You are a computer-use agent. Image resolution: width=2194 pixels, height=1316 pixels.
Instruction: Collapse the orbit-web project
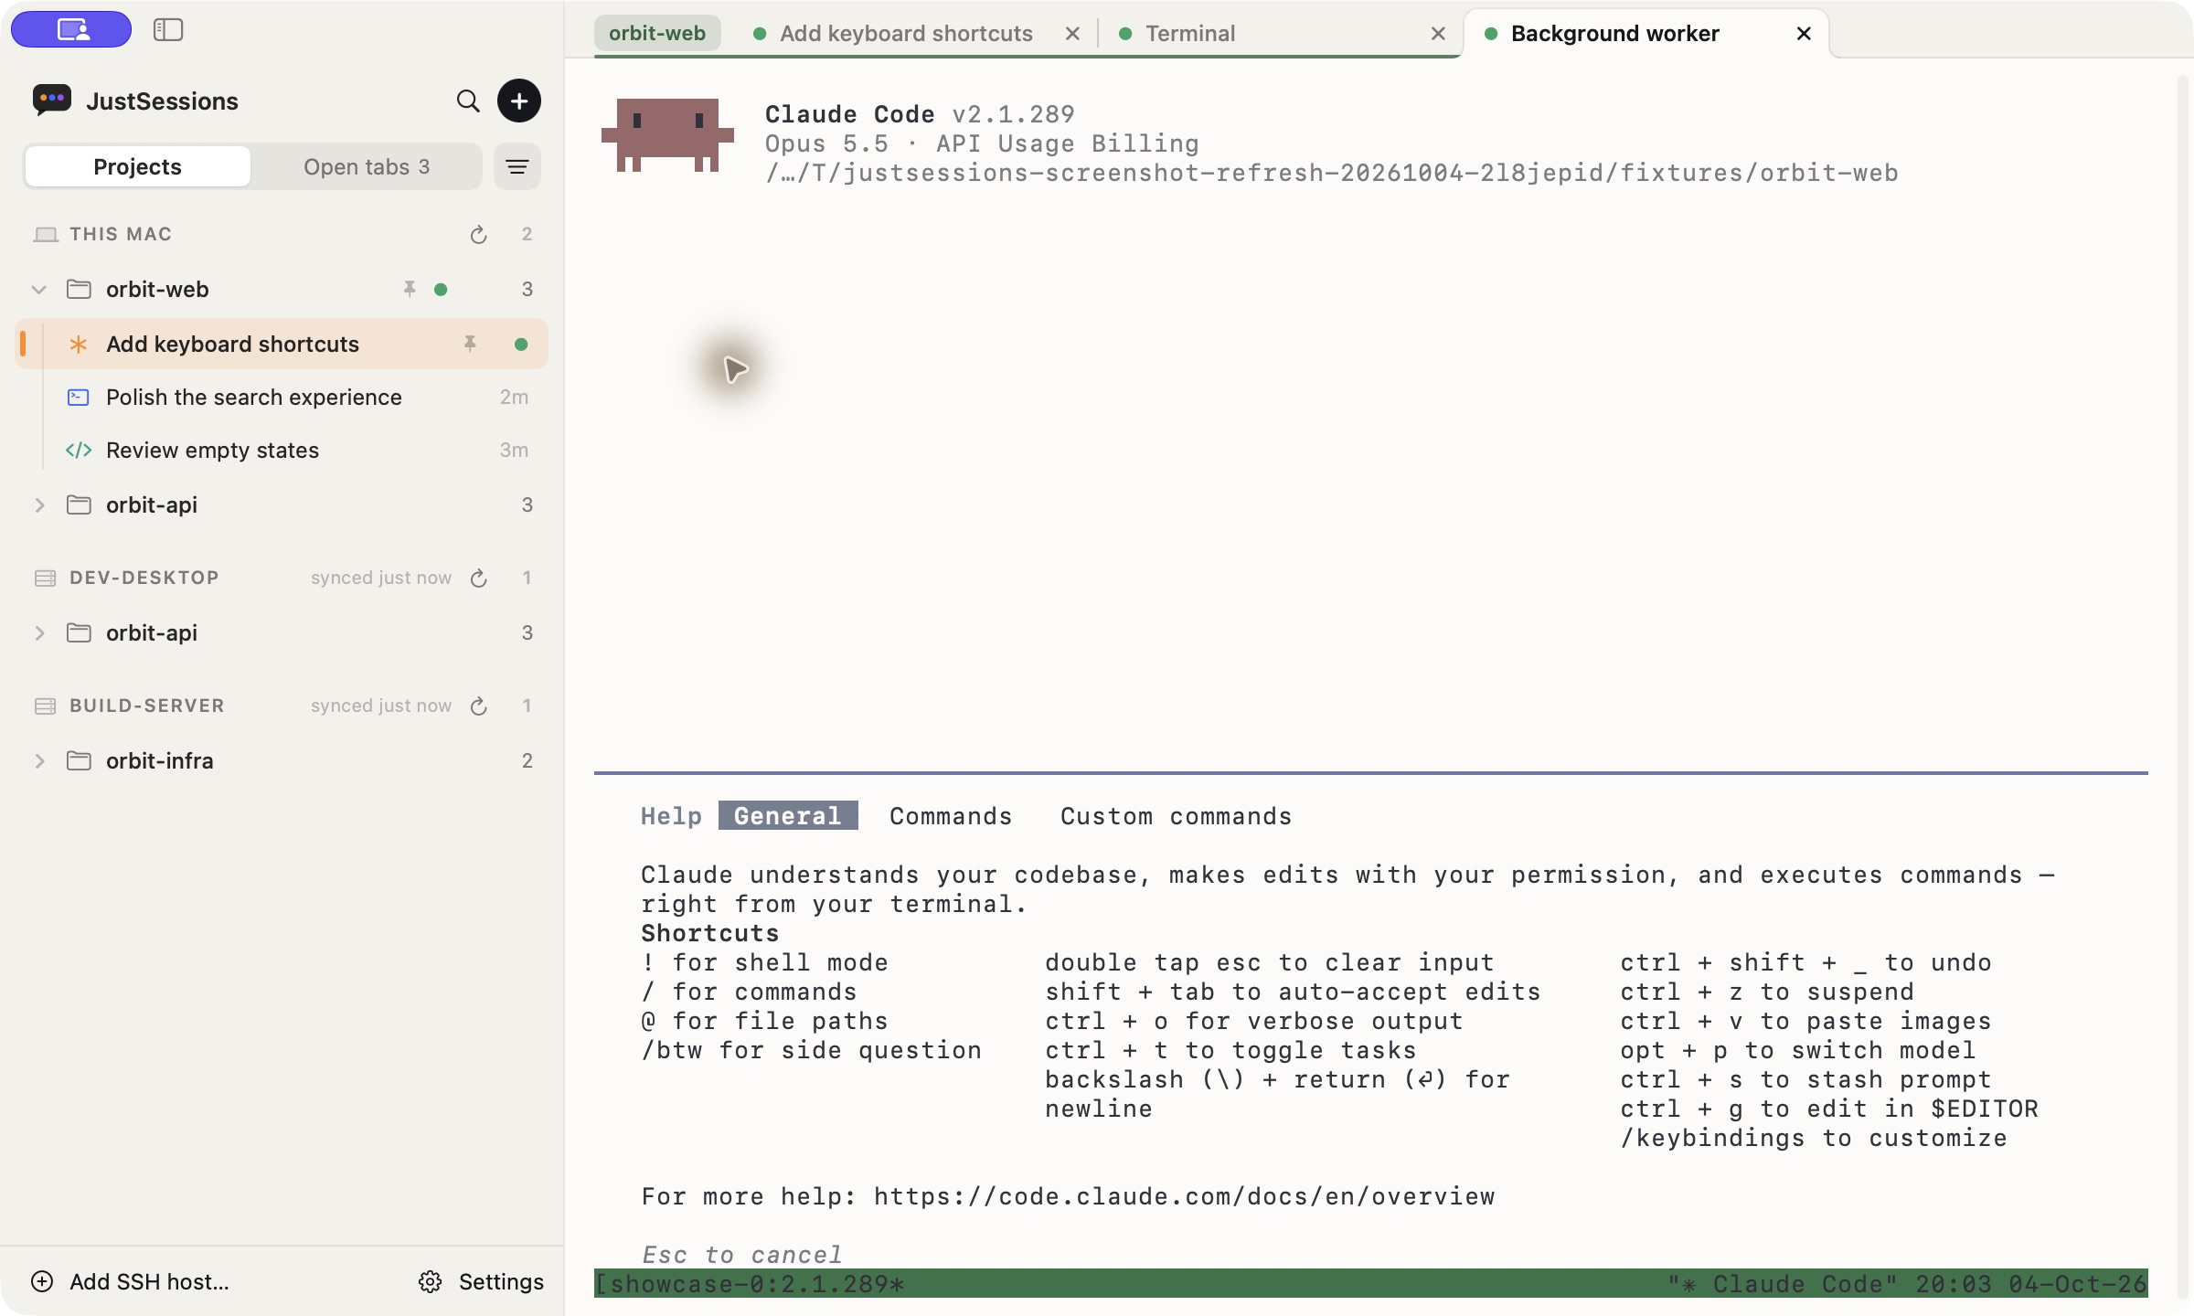[x=38, y=289]
